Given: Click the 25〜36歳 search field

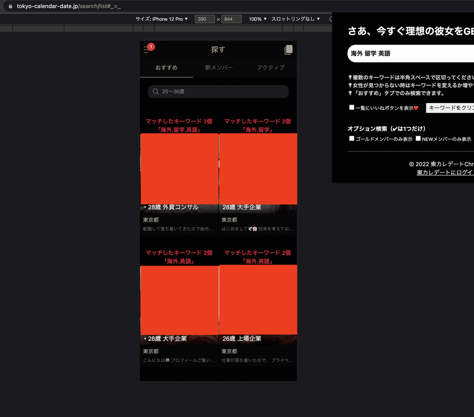Looking at the screenshot, I should [x=218, y=91].
